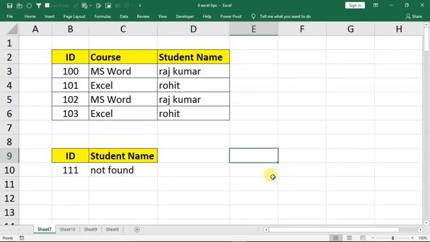
Task: Click the upper table's Student Name header cell
Action: tap(193, 57)
